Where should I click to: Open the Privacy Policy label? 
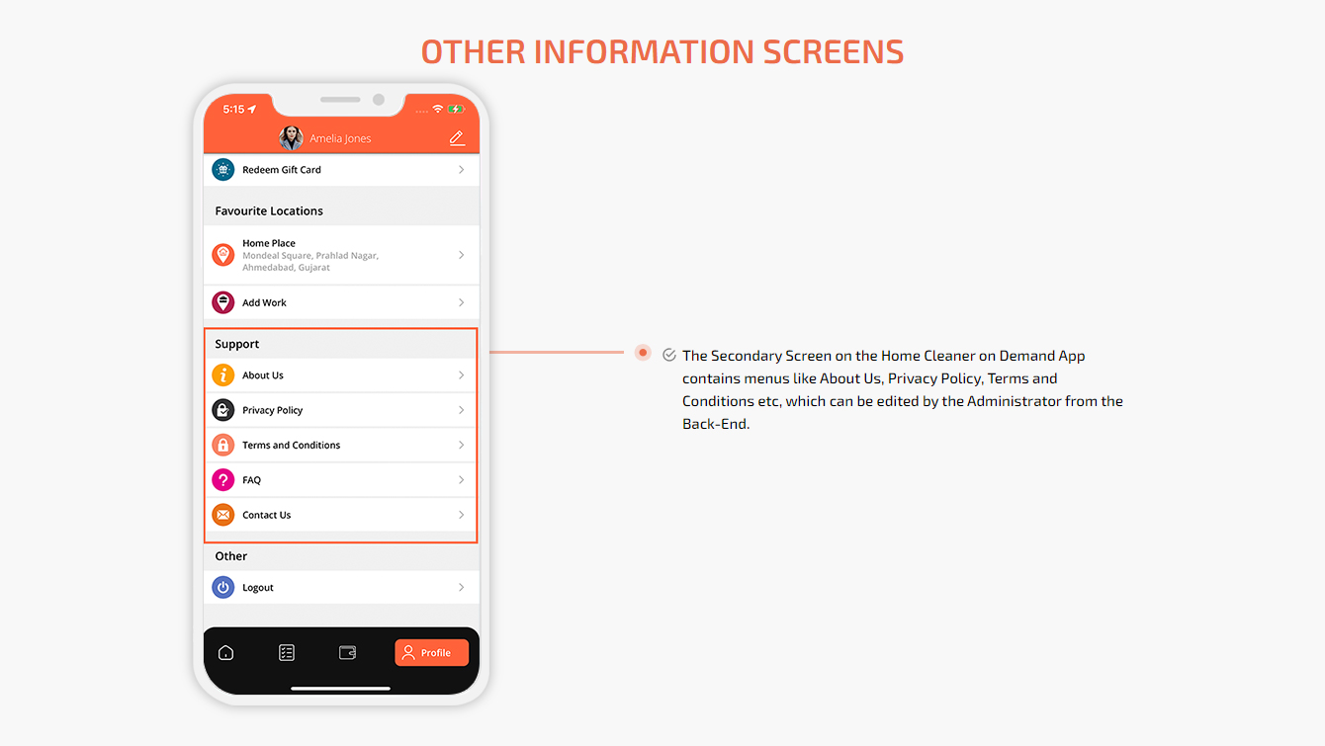click(273, 410)
